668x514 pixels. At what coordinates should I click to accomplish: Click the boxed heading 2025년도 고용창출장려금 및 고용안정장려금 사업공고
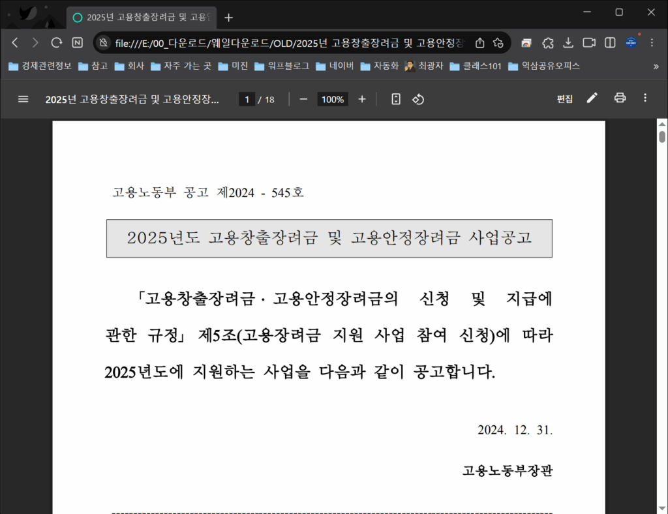pyautogui.click(x=329, y=238)
